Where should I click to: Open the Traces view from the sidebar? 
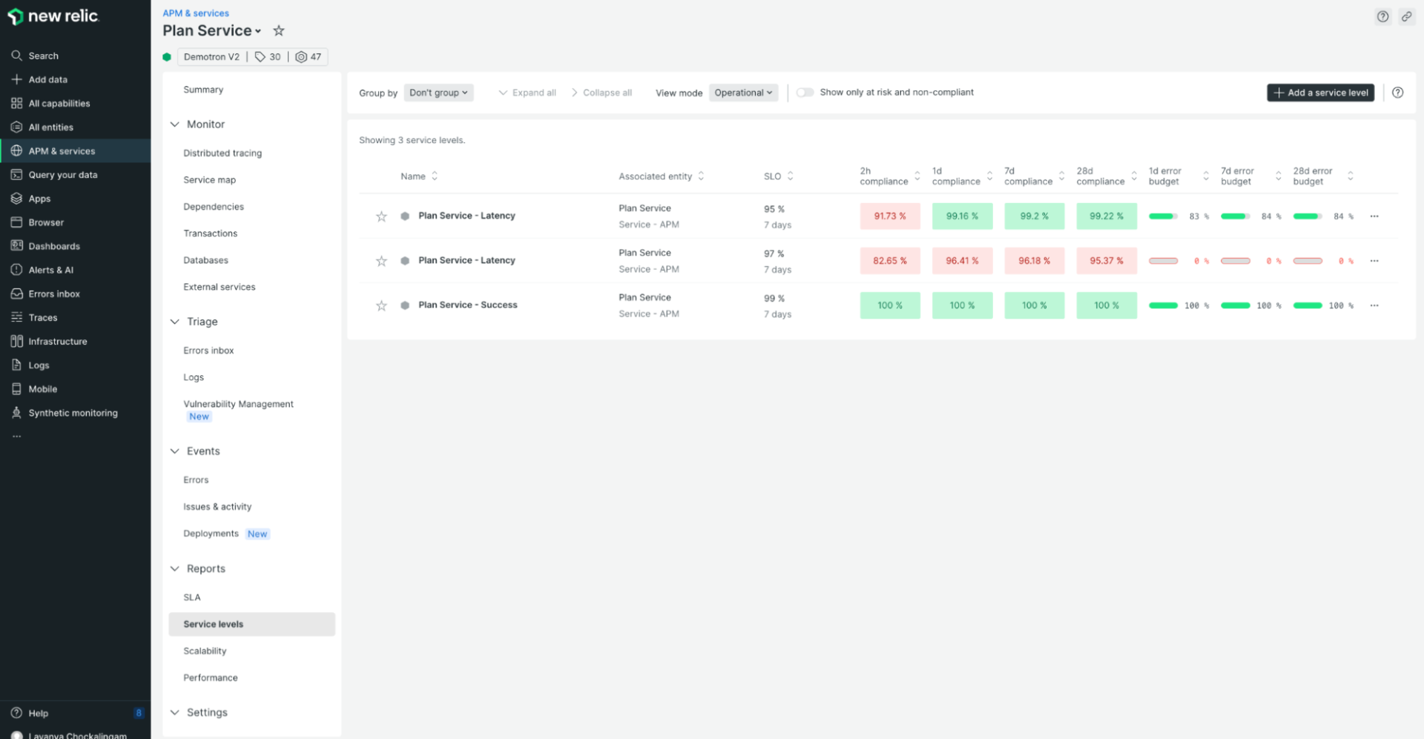pos(43,317)
